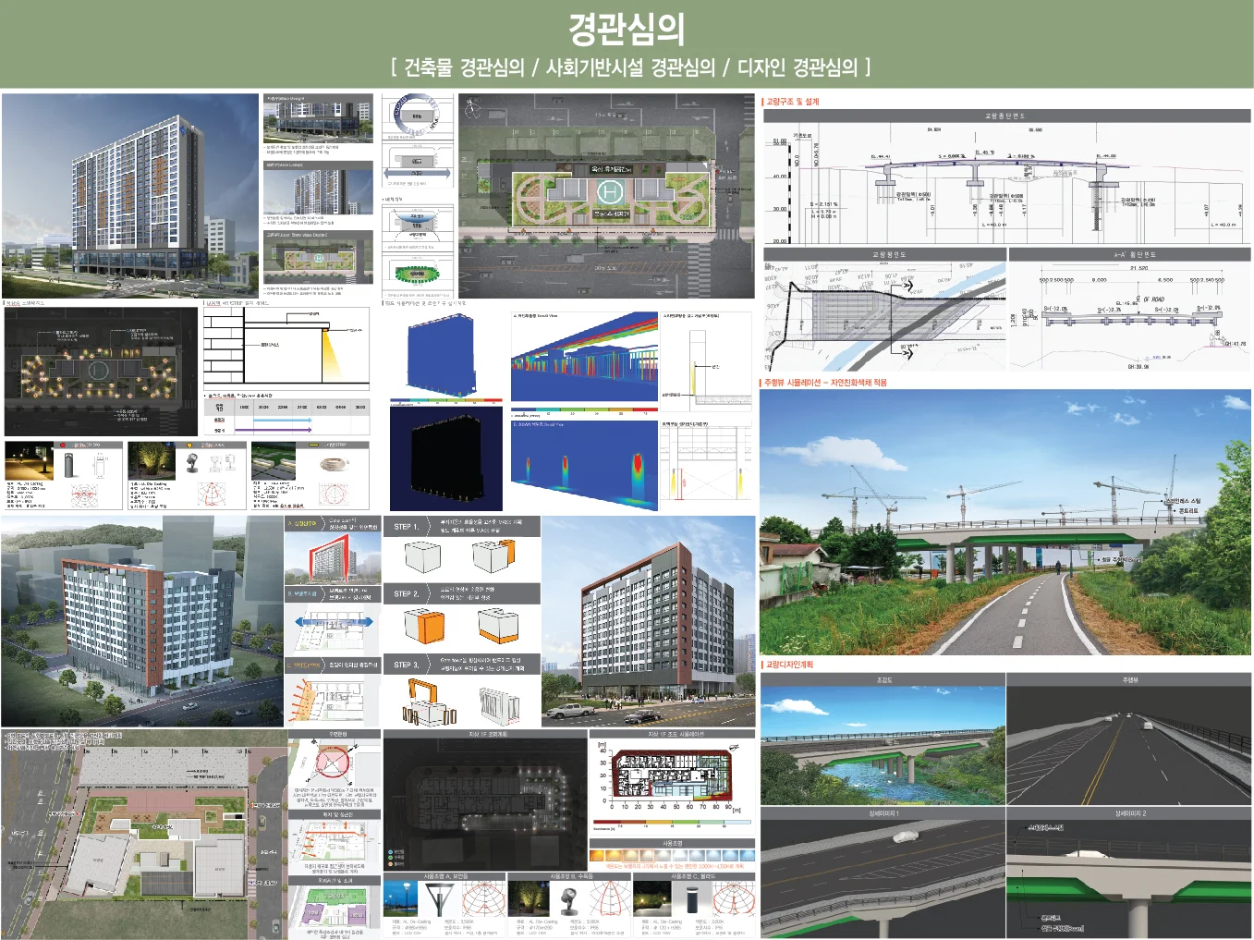1254x940 pixels.
Task: Select the plain white cube diagram under STEP 1
Action: 423,557
